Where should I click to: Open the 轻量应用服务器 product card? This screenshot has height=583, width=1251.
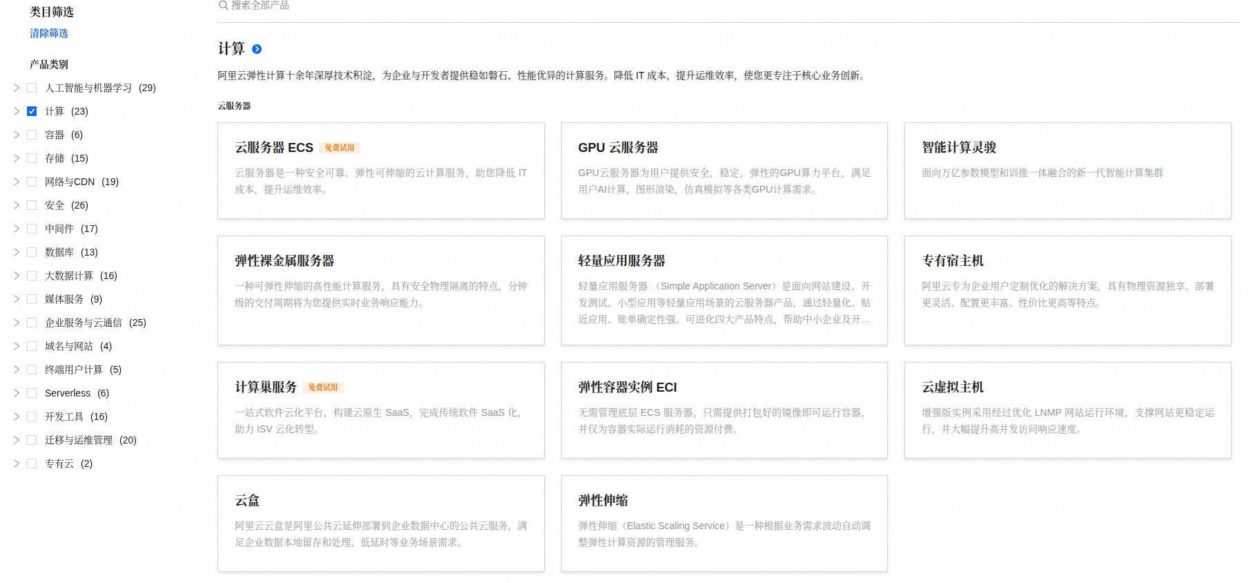coord(724,290)
